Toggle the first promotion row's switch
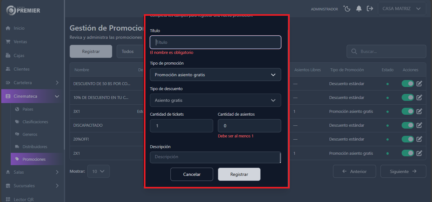Screen dimensions: 432x202 [408, 84]
